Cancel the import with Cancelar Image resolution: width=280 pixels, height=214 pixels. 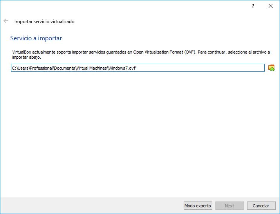pos(261,206)
